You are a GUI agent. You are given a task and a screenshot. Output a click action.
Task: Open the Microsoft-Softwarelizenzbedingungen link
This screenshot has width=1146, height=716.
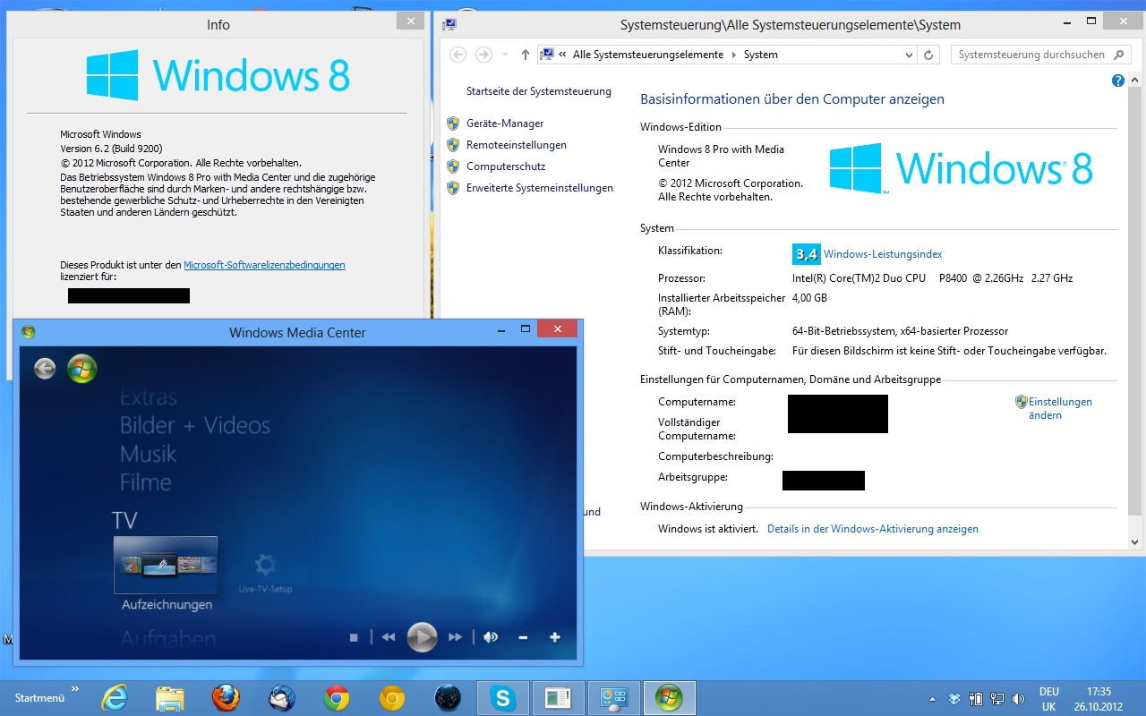tap(264, 265)
